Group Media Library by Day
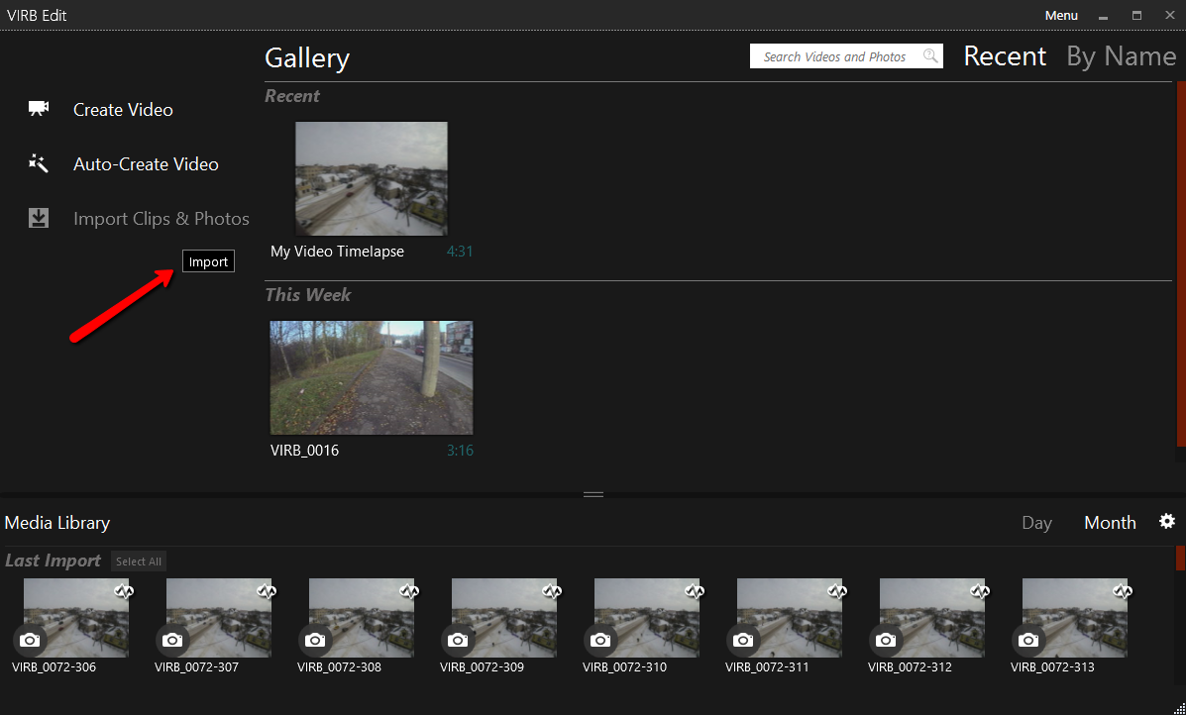 [1036, 523]
